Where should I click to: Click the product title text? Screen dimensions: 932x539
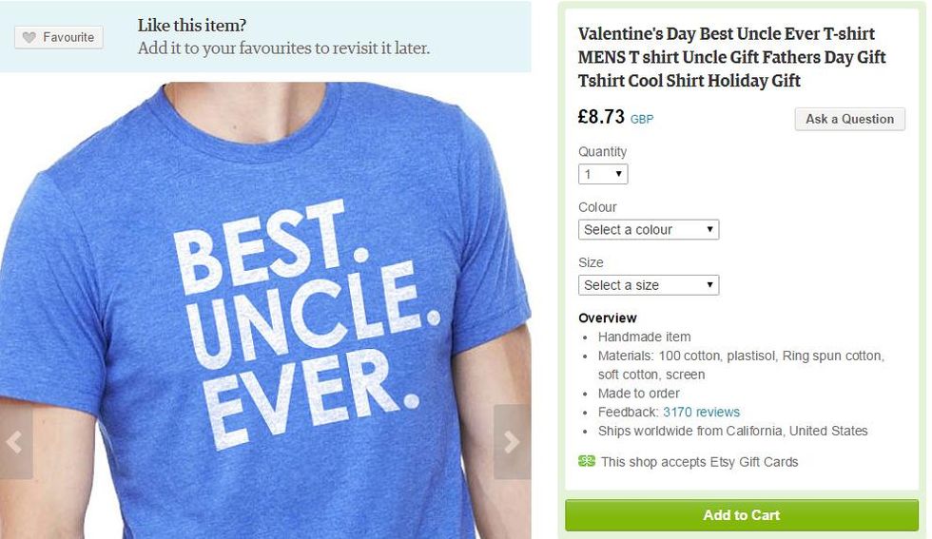(731, 57)
